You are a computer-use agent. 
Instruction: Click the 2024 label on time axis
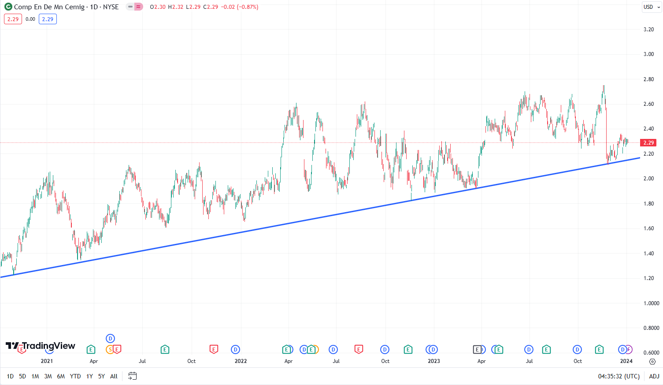tap(626, 361)
